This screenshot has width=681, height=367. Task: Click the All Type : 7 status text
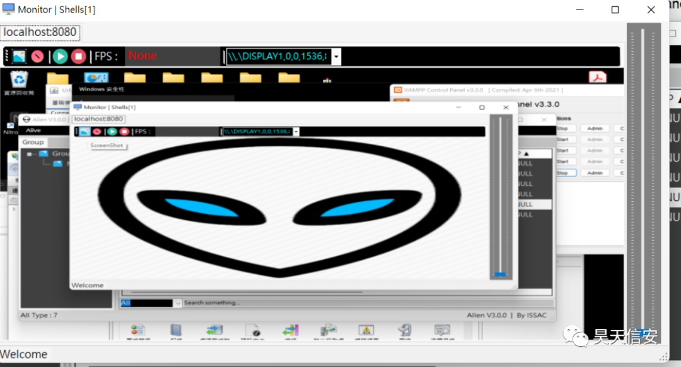[38, 315]
